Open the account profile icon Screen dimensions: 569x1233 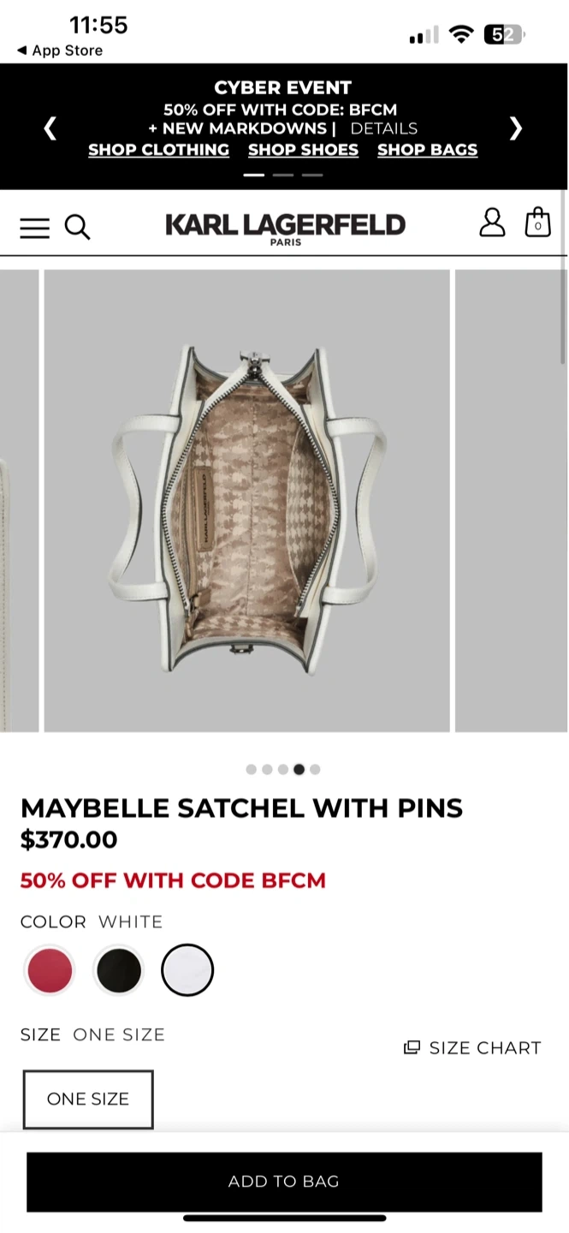[x=492, y=223]
